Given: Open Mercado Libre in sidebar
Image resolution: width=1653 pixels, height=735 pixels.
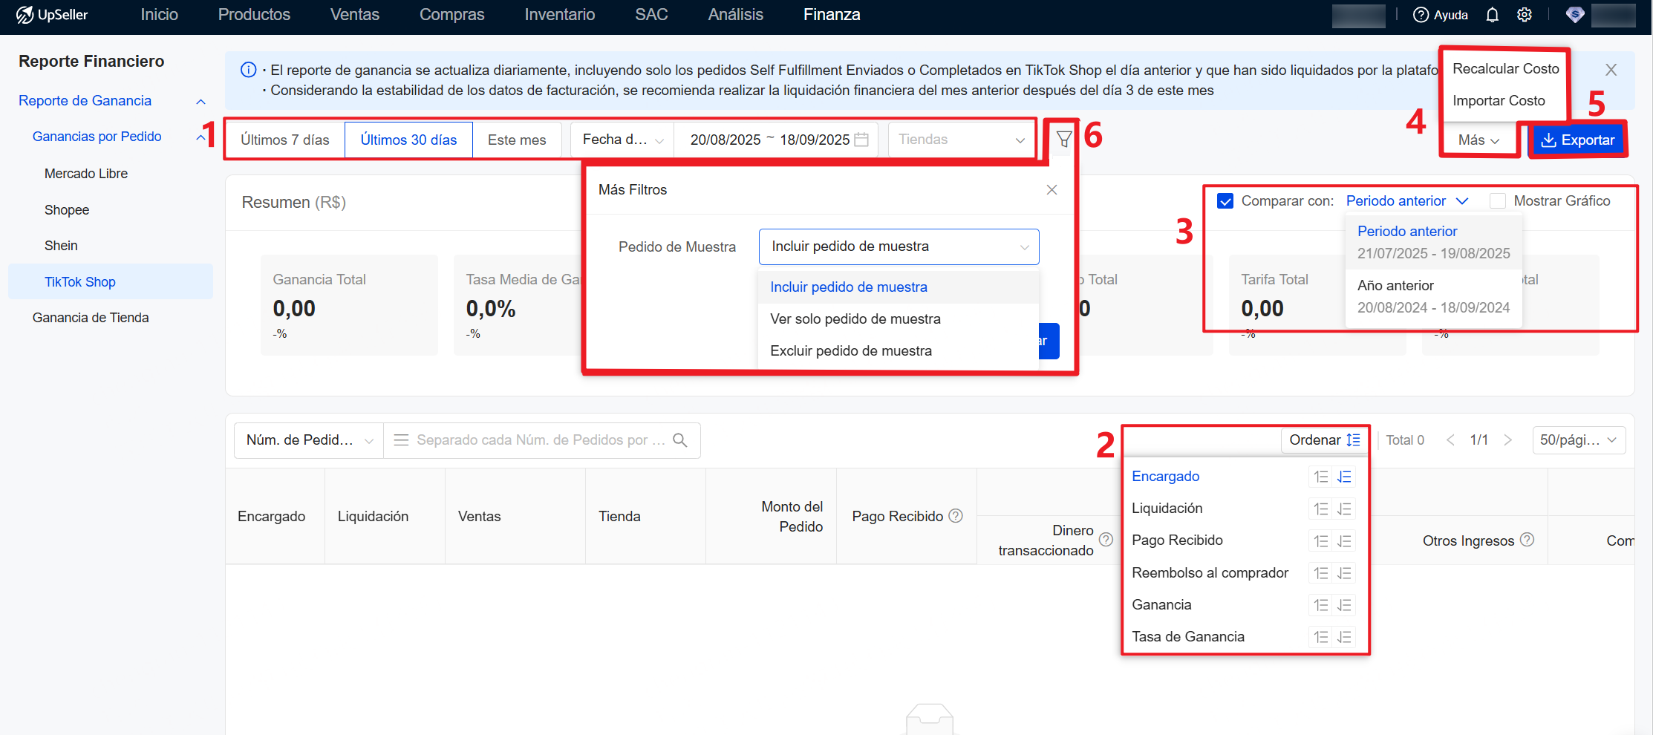Looking at the screenshot, I should click(x=86, y=174).
